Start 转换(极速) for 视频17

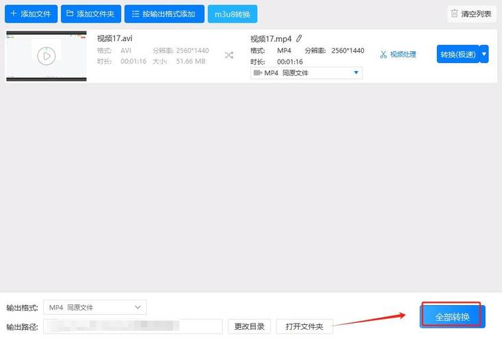pos(458,54)
